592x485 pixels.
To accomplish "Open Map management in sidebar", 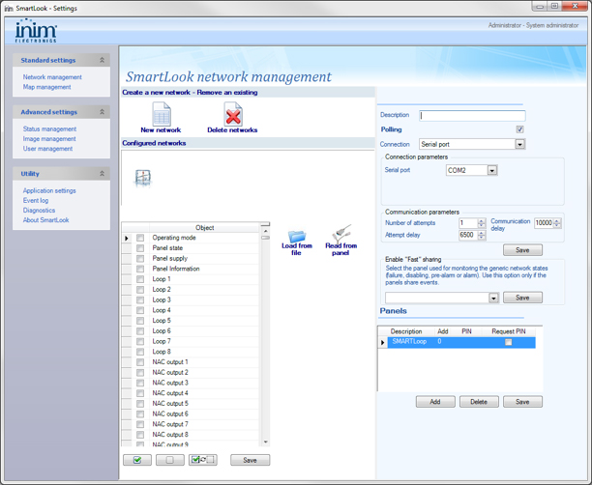I will pos(46,87).
